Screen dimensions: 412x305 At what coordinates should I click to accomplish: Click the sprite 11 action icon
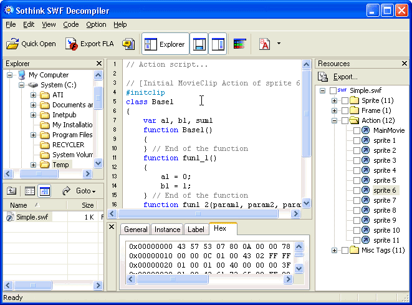pos(365,240)
